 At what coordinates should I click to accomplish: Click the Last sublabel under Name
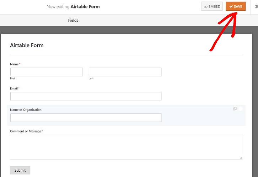click(x=91, y=78)
